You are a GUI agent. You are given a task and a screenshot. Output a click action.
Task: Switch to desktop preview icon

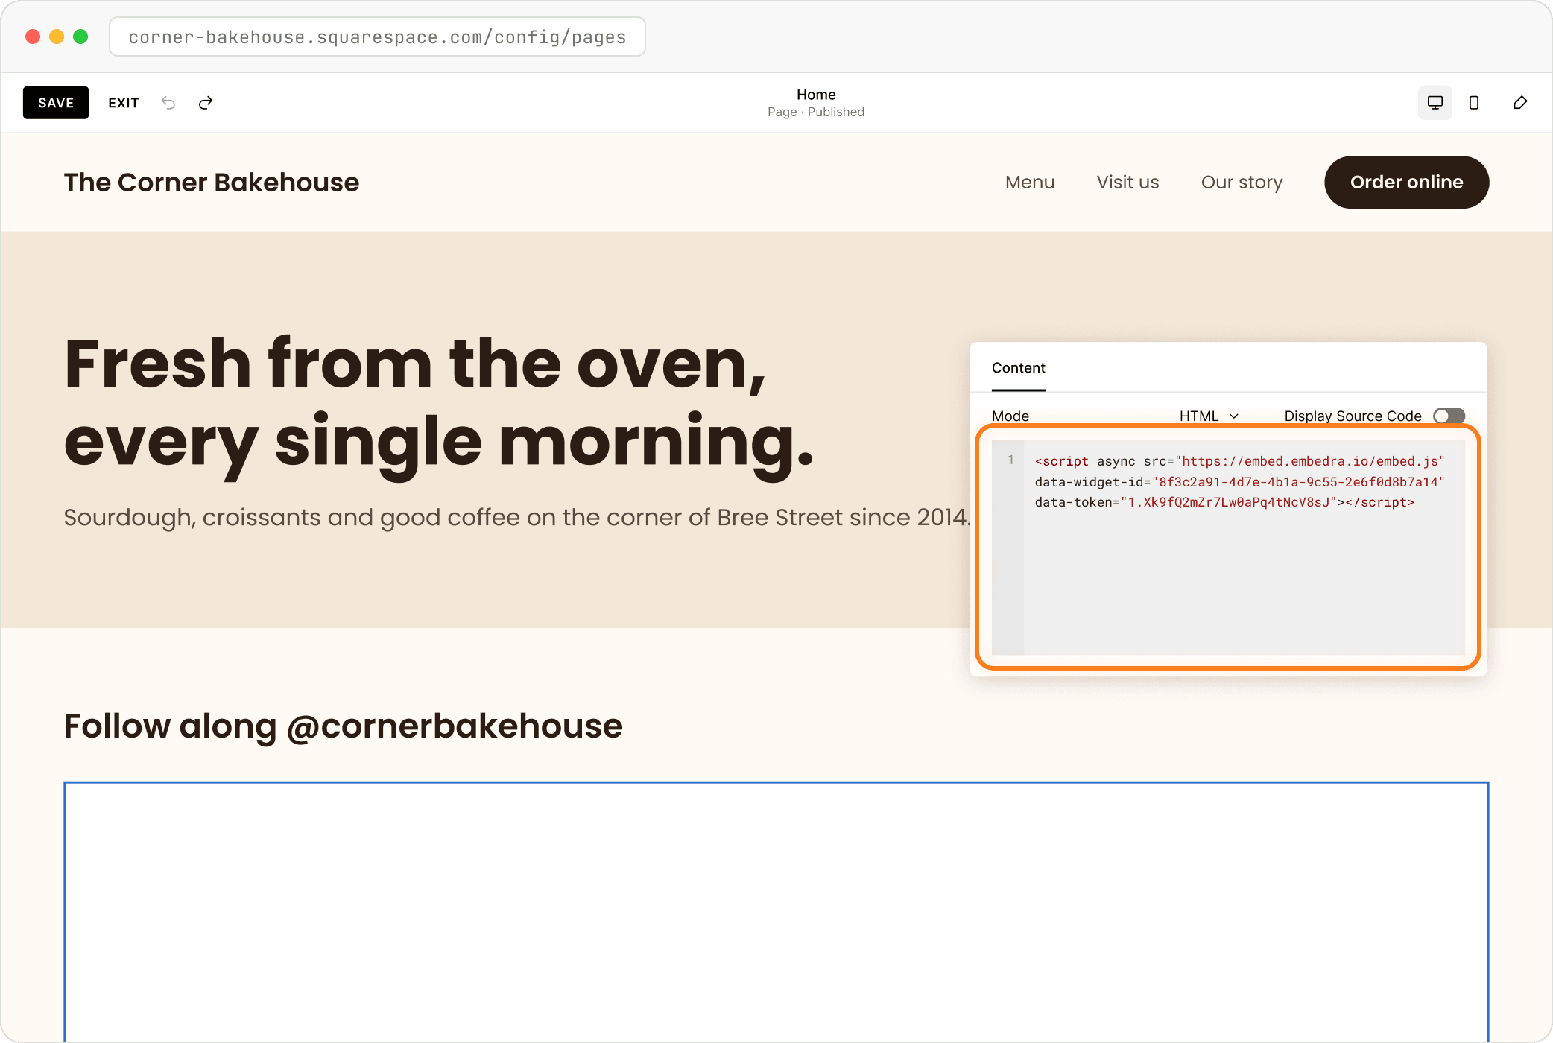(1435, 103)
